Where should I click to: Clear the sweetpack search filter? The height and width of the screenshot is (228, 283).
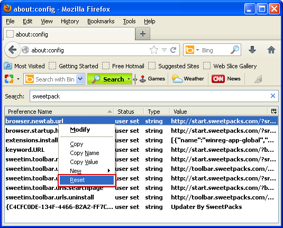coord(273,96)
